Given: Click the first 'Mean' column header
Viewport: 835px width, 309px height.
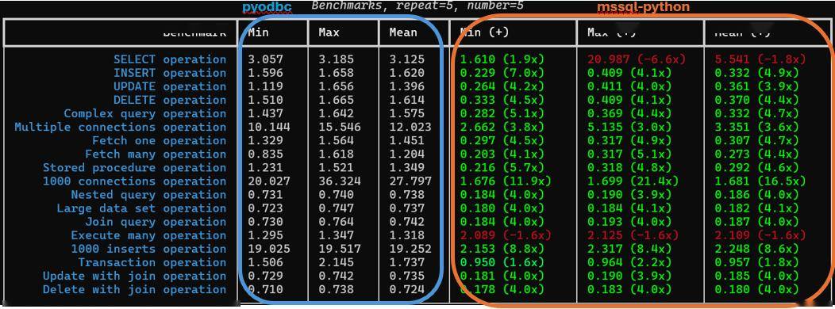Looking at the screenshot, I should pyautogui.click(x=403, y=32).
